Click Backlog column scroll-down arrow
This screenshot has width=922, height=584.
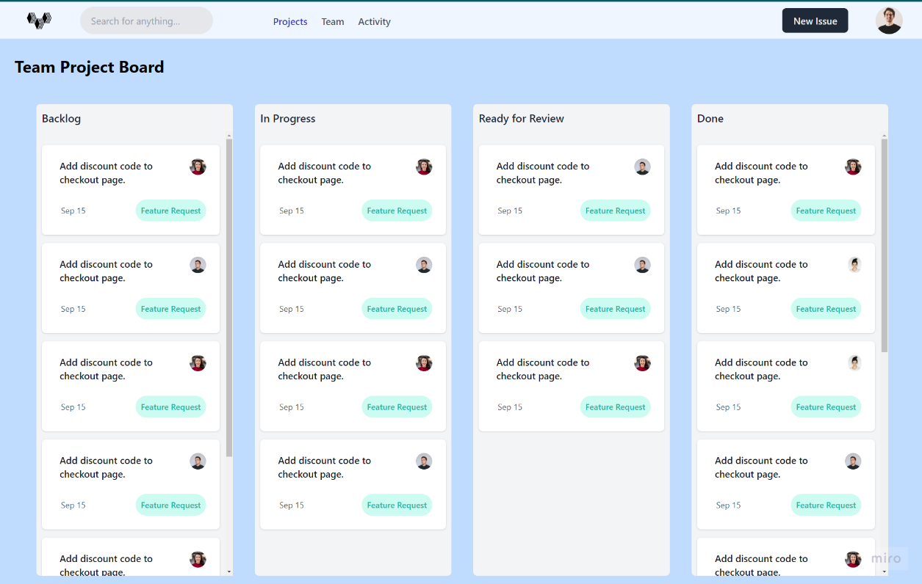coord(229,572)
